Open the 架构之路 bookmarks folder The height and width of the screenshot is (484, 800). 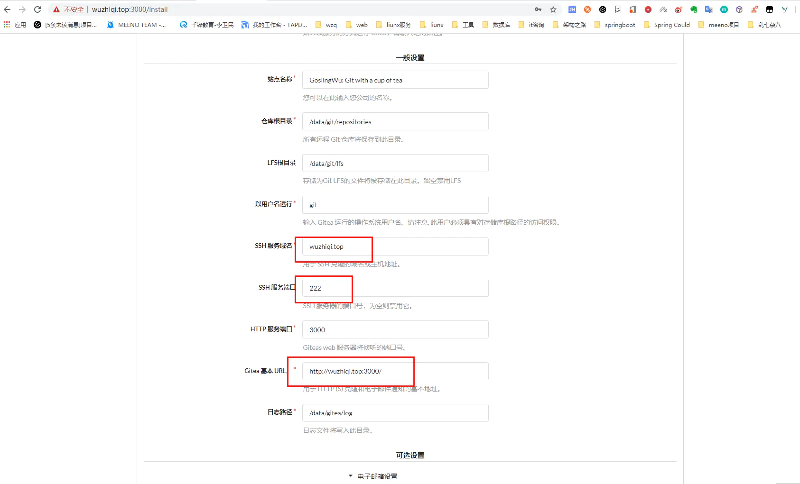[569, 25]
